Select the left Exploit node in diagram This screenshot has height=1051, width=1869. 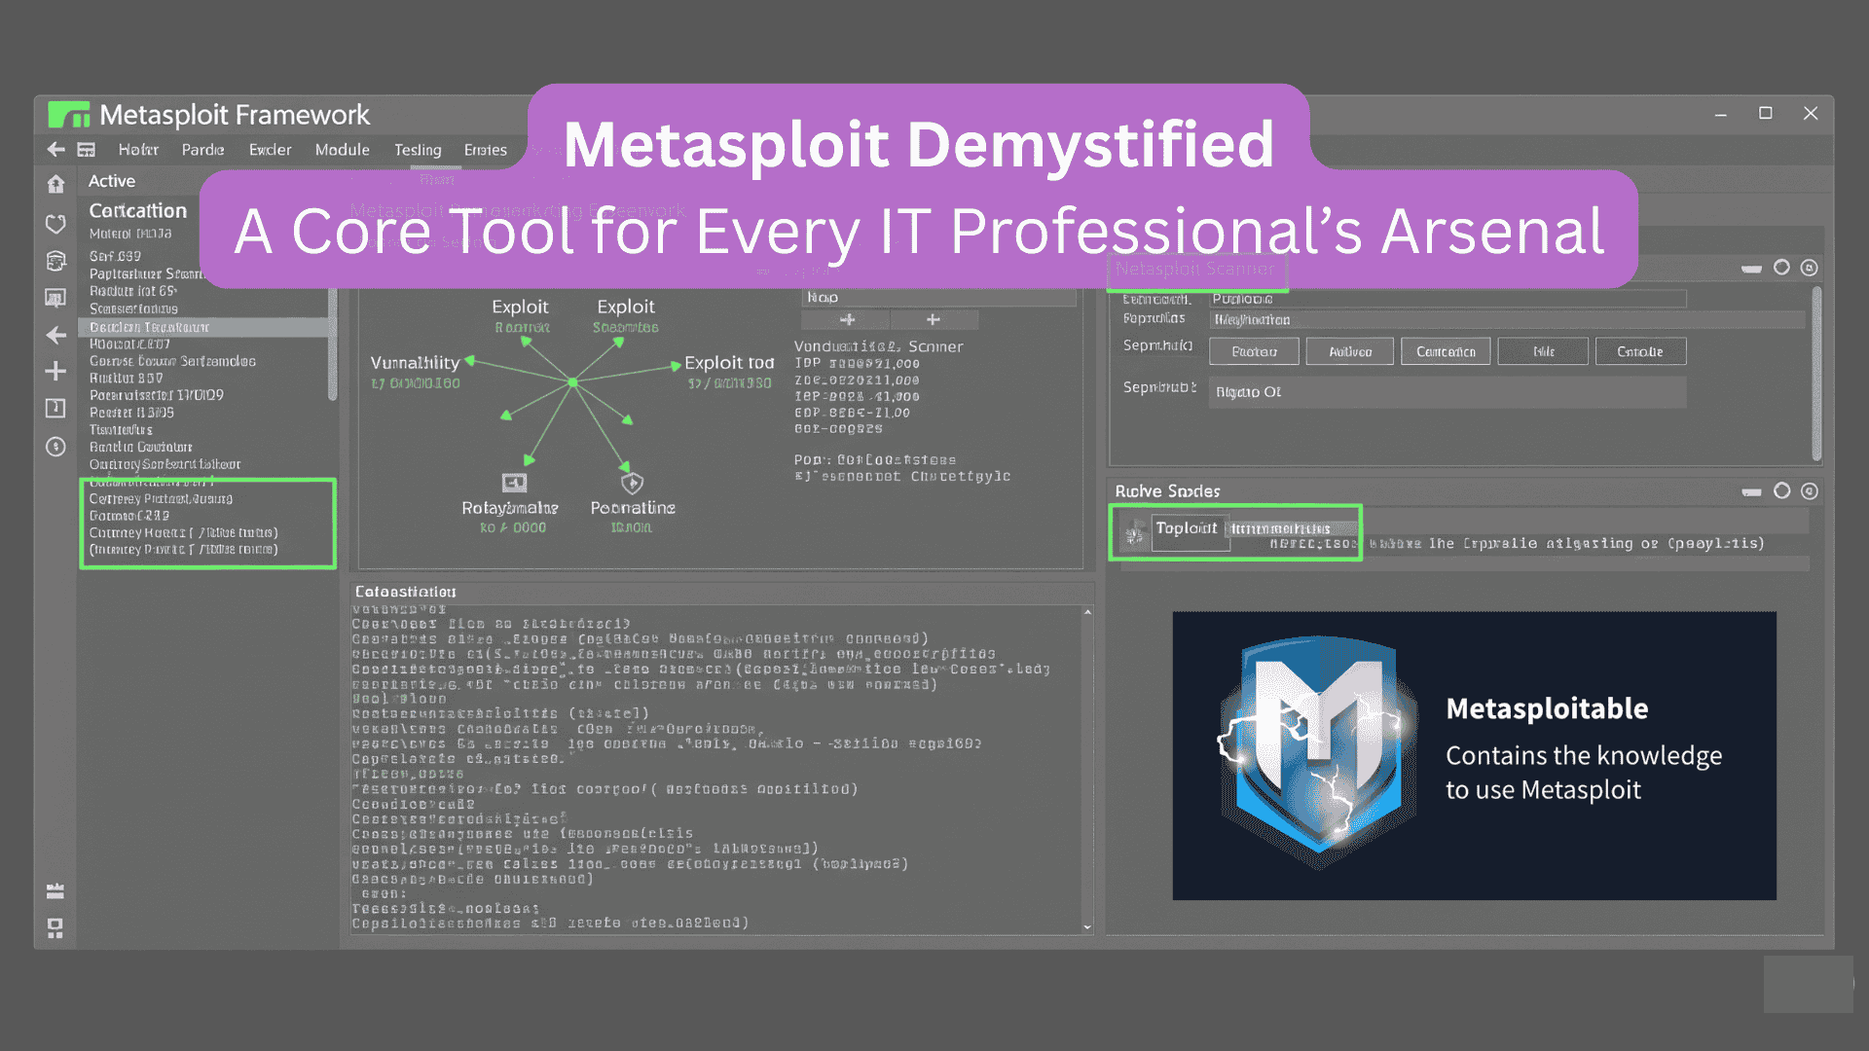click(x=520, y=307)
